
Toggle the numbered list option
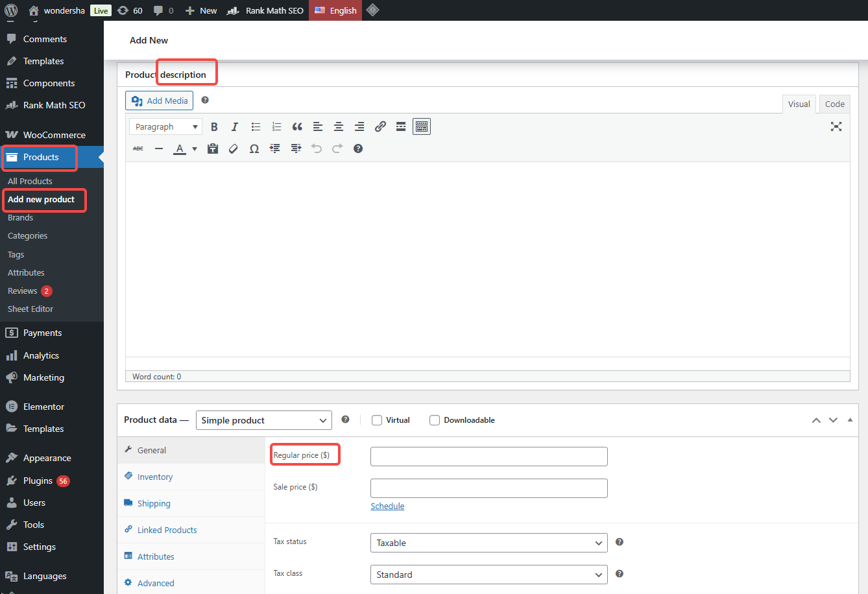click(276, 126)
